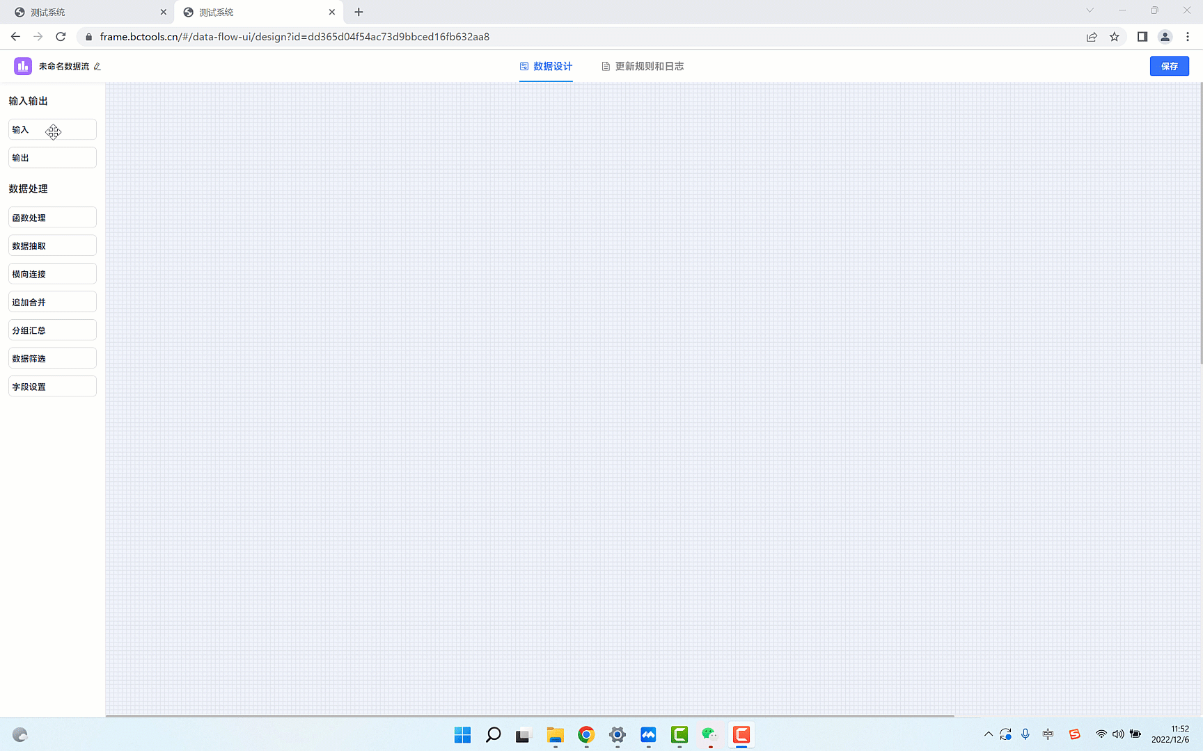Go back in browser history

click(15, 37)
